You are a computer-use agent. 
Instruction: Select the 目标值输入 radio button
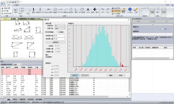(x=46, y=32)
